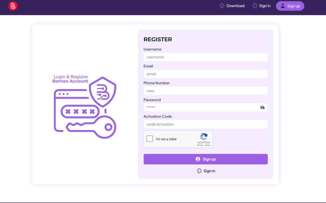Click the Borneo logo in the header
Image resolution: width=326 pixels, height=203 pixels.
[x=13, y=6]
